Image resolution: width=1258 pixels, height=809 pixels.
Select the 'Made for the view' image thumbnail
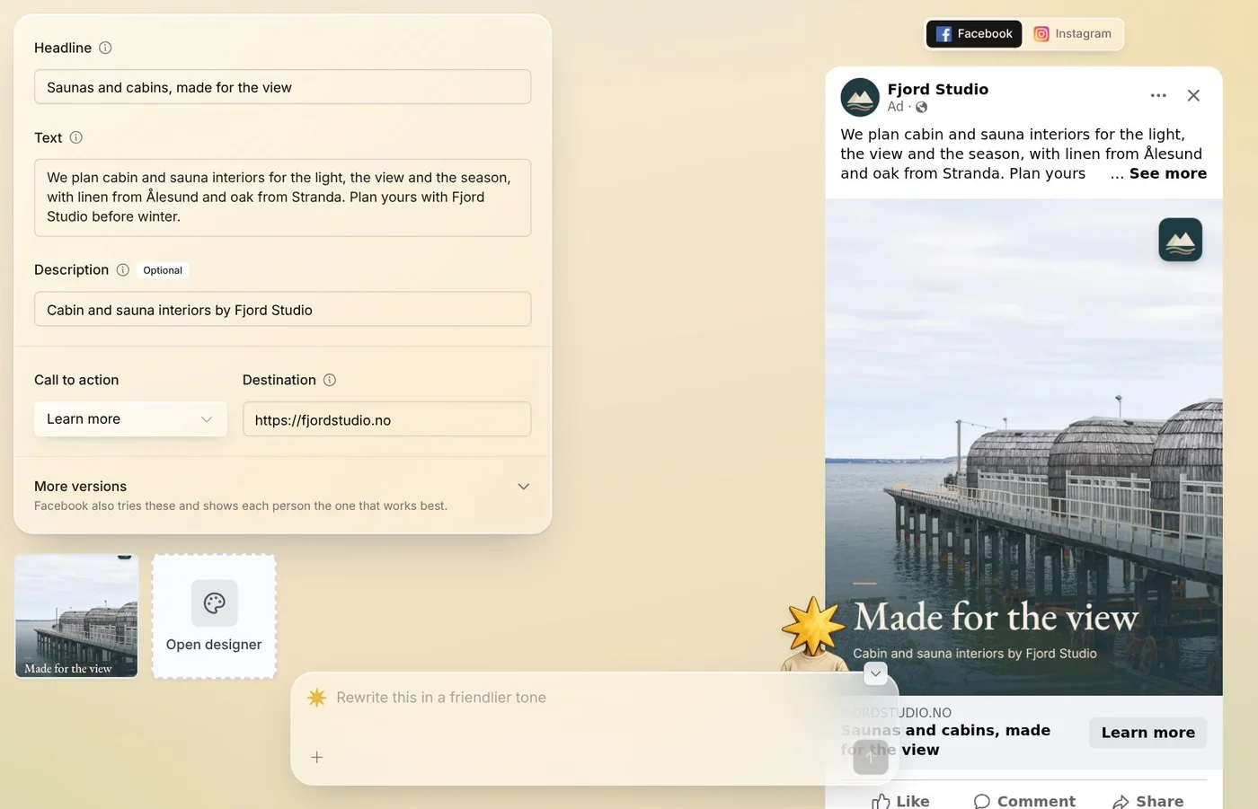76,616
